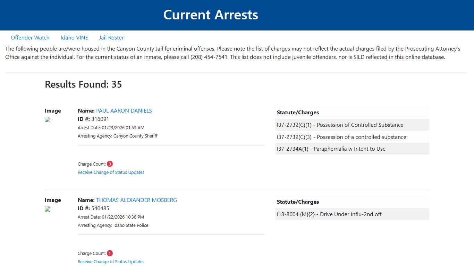Click the Image label above Mosberg's photo
474x266 pixels.
[53, 200]
